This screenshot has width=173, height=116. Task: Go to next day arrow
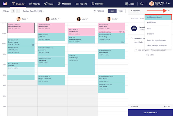(18, 11)
